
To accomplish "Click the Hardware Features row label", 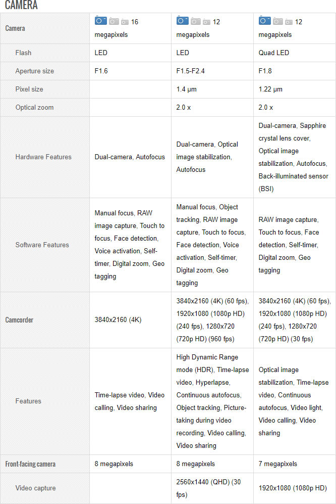I will click(x=43, y=157).
